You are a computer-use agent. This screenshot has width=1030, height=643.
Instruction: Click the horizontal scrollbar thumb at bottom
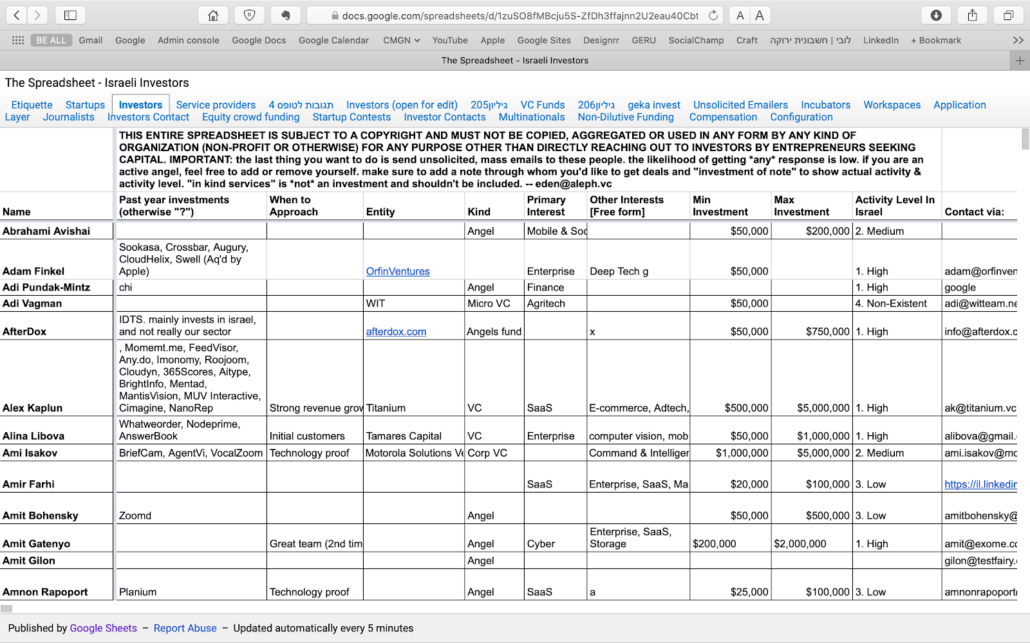coord(6,608)
